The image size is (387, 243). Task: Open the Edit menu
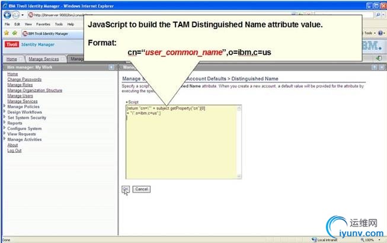coord(17,24)
